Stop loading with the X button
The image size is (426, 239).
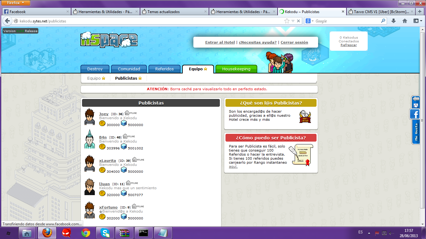point(298,21)
